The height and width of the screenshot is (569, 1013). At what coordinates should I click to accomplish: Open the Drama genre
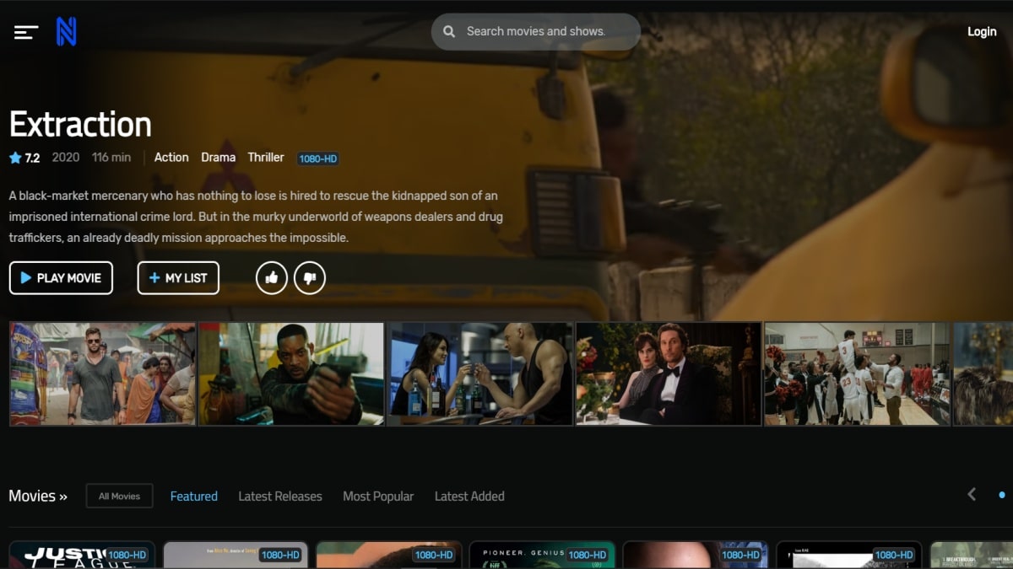click(x=218, y=158)
